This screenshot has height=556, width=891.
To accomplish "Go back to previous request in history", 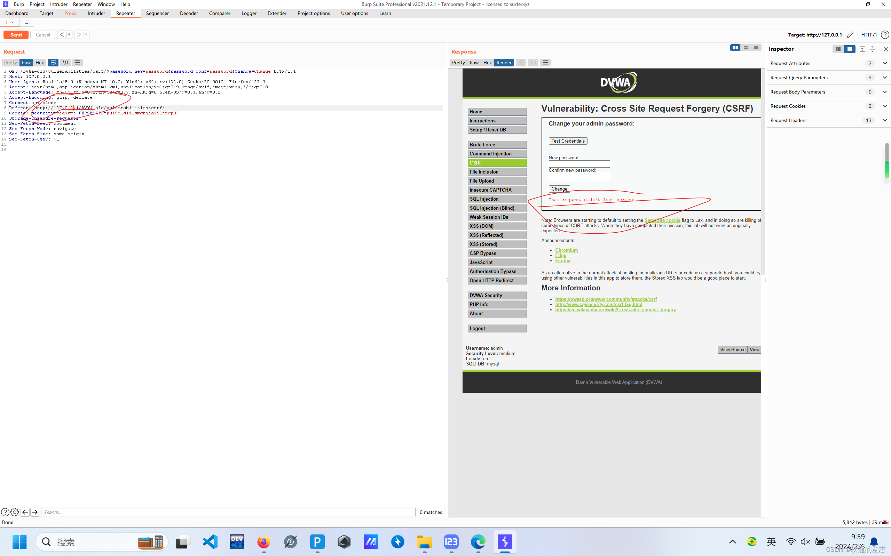I will coord(62,34).
